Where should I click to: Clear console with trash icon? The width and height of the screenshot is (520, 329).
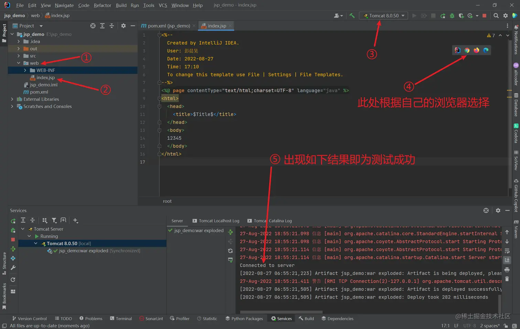(507, 279)
